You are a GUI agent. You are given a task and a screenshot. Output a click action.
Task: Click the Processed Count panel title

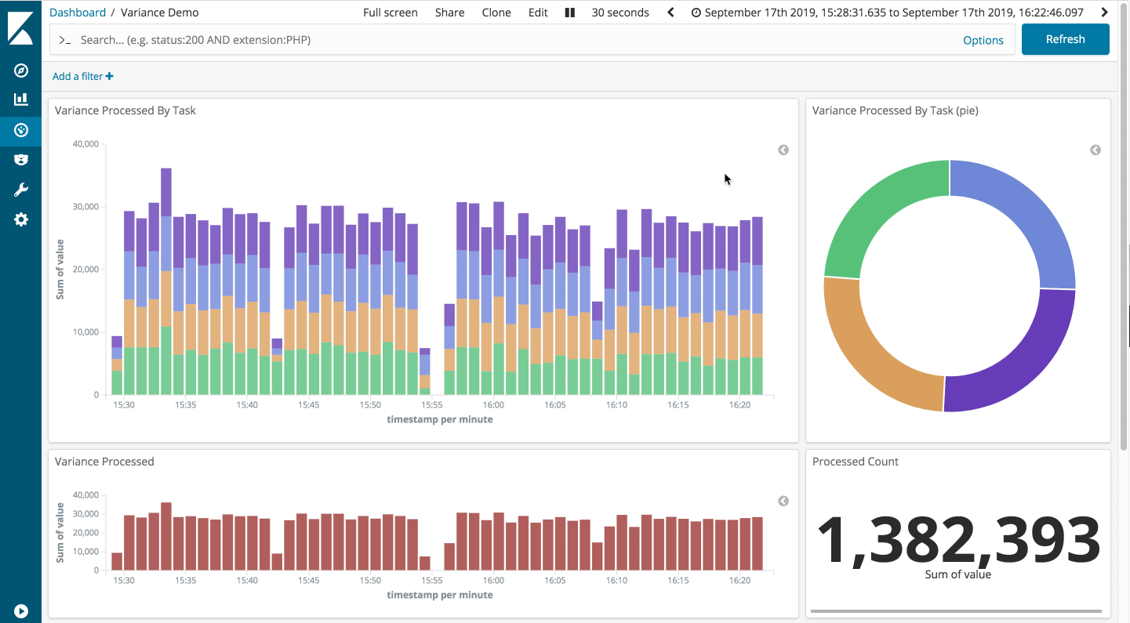click(856, 462)
